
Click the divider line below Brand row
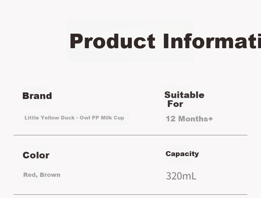[x=130, y=135]
